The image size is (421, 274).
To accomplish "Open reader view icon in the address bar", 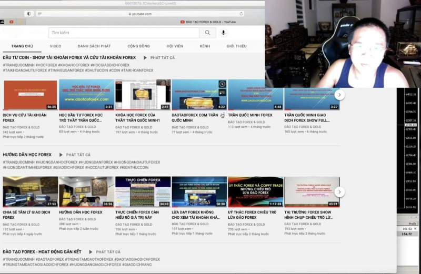I will 39,14.
